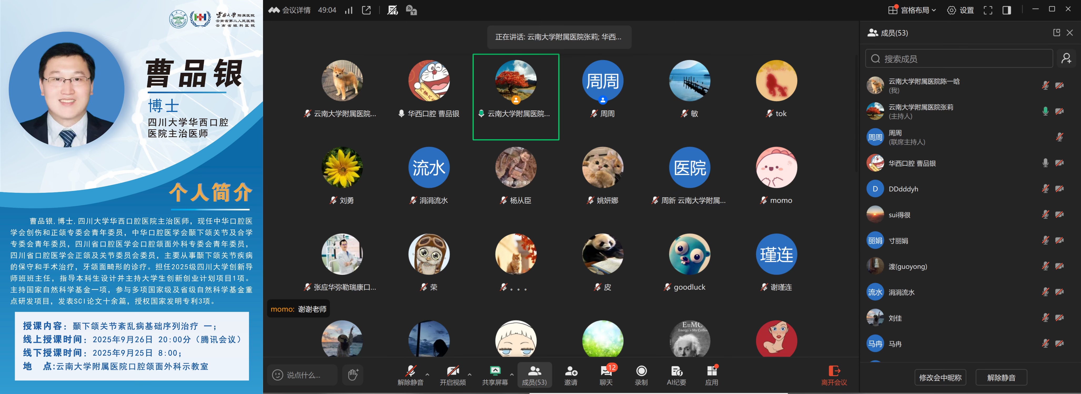The image size is (1081, 394).
Task: Click 修改会中昵称 button
Action: click(x=940, y=377)
